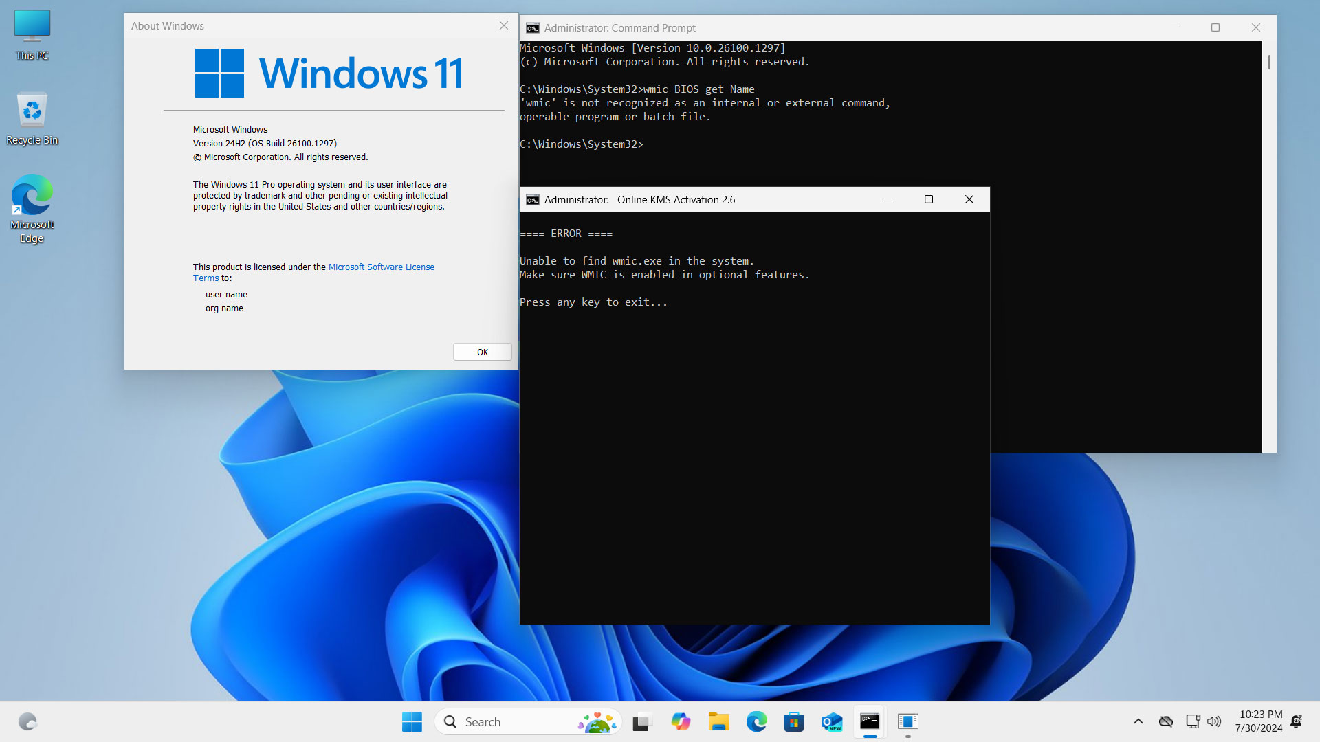
Task: Click Command Prompt title bar icon
Action: tap(533, 28)
